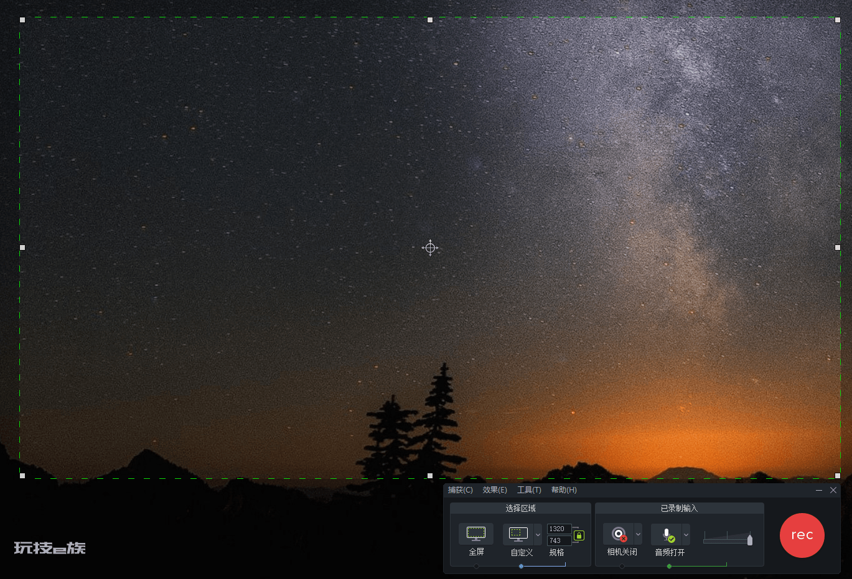Minimize the recorder toolbar window
Viewport: 852px width, 579px height.
(x=819, y=490)
